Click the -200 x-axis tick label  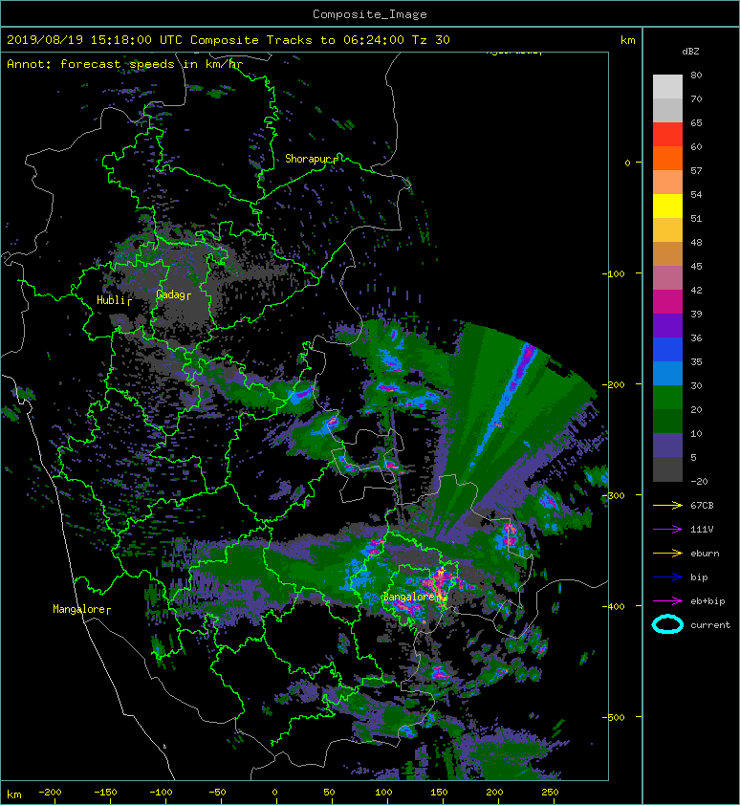tap(50, 793)
